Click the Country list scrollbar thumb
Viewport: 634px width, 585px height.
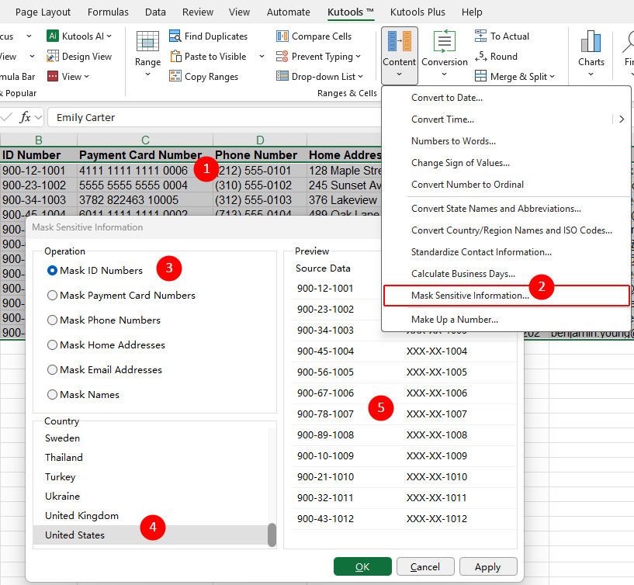pos(272,535)
